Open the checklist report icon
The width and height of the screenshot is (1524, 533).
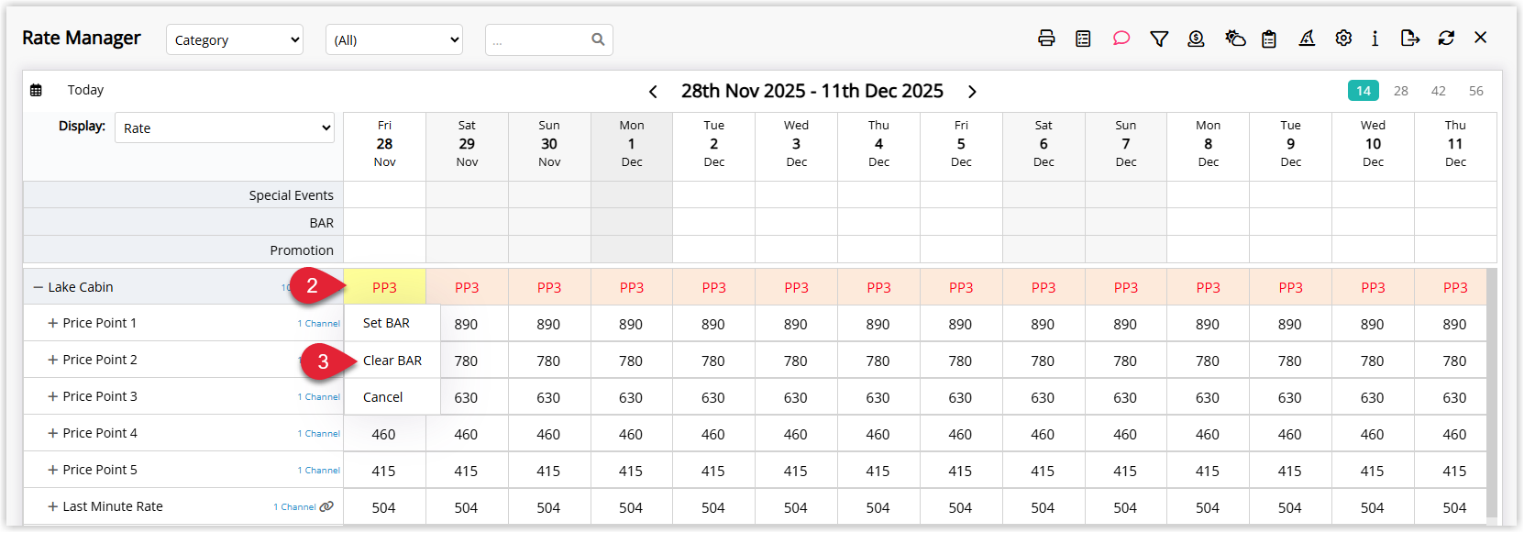[1083, 39]
